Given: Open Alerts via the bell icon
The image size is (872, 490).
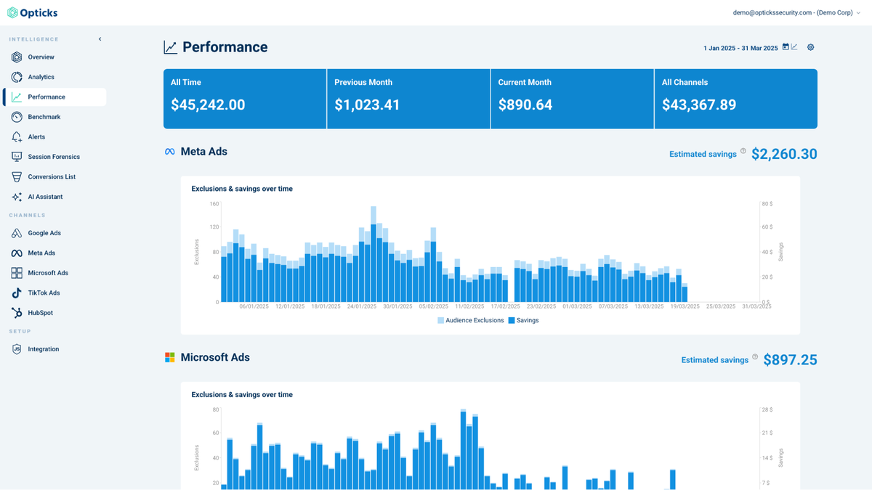Looking at the screenshot, I should pyautogui.click(x=16, y=136).
